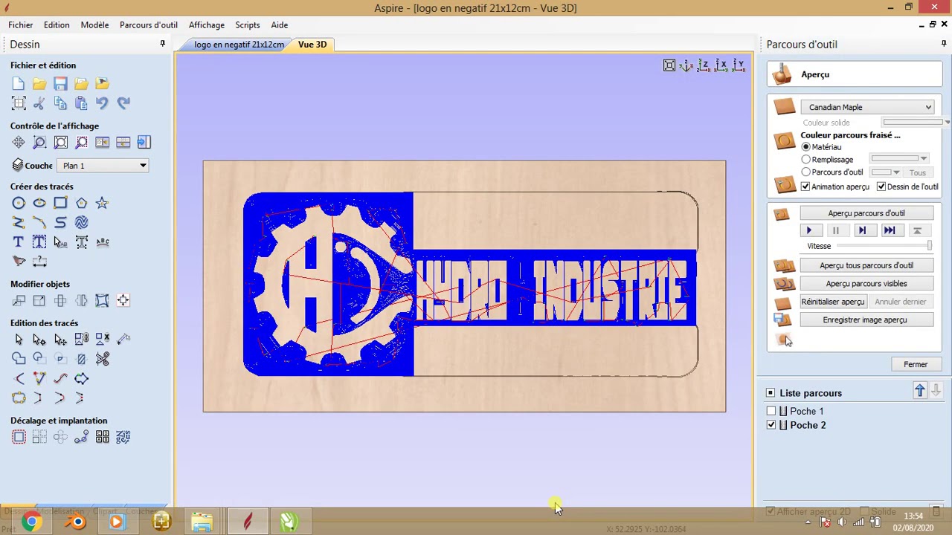Image resolution: width=952 pixels, height=535 pixels.
Task: Open the Couleur solide dropdown
Action: point(916,122)
